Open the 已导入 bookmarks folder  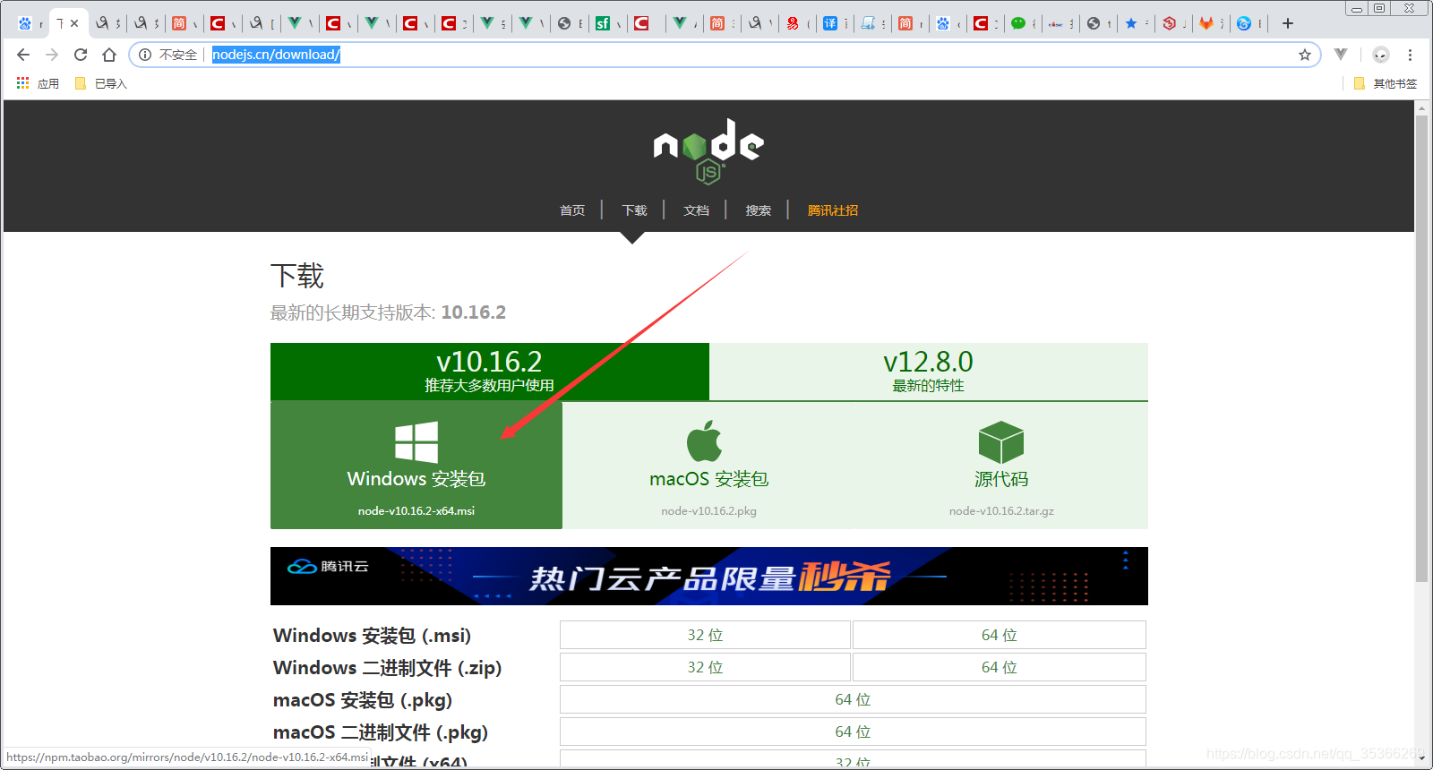tap(101, 83)
